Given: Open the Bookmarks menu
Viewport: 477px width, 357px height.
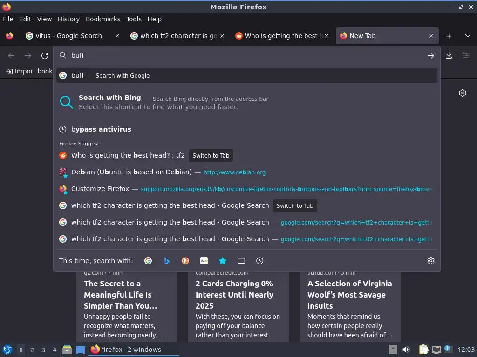Looking at the screenshot, I should pos(103,19).
